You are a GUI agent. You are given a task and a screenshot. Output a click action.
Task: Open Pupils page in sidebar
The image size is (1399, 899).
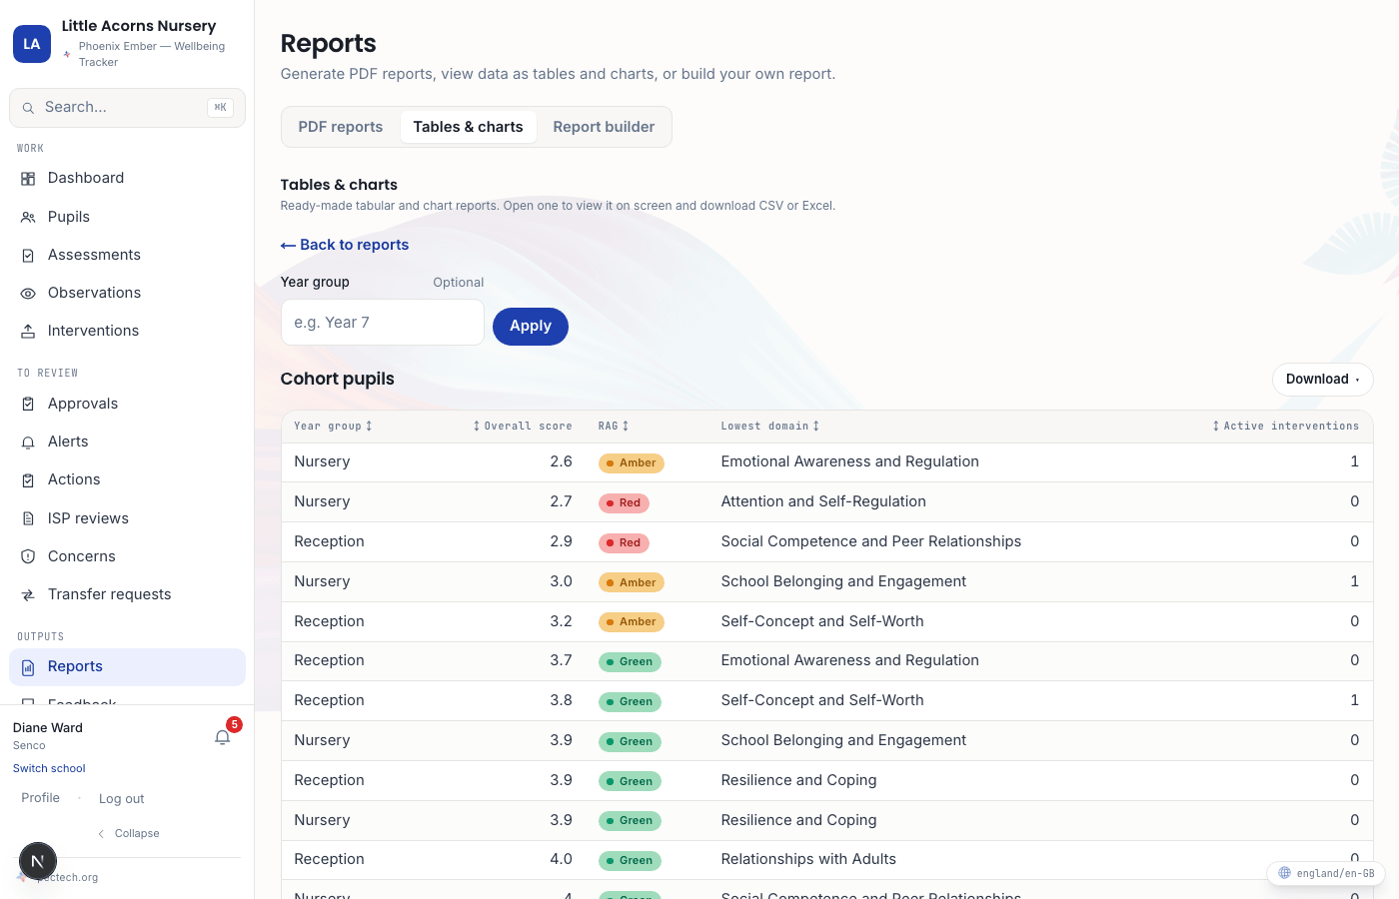pyautogui.click(x=127, y=217)
